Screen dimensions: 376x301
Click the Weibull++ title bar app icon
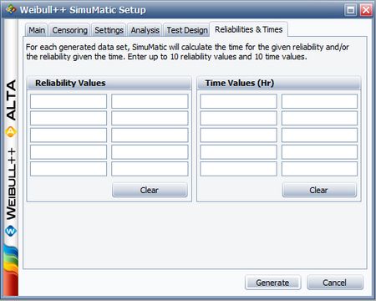pos(11,10)
